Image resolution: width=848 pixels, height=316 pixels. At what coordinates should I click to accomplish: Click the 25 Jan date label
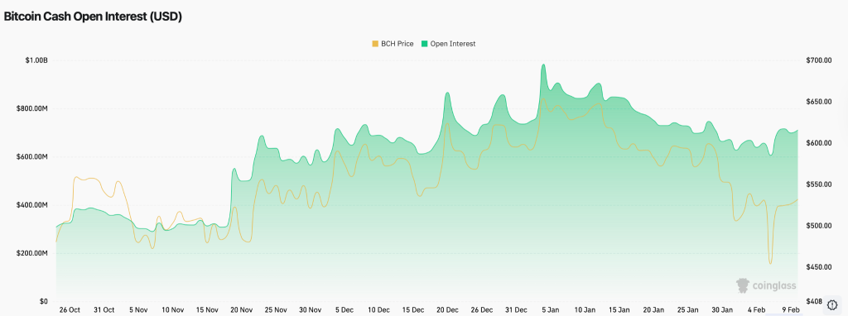pos(688,310)
